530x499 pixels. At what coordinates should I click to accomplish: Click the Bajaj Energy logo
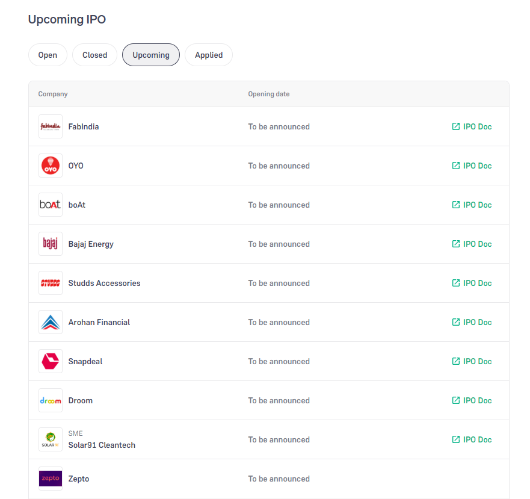[51, 244]
